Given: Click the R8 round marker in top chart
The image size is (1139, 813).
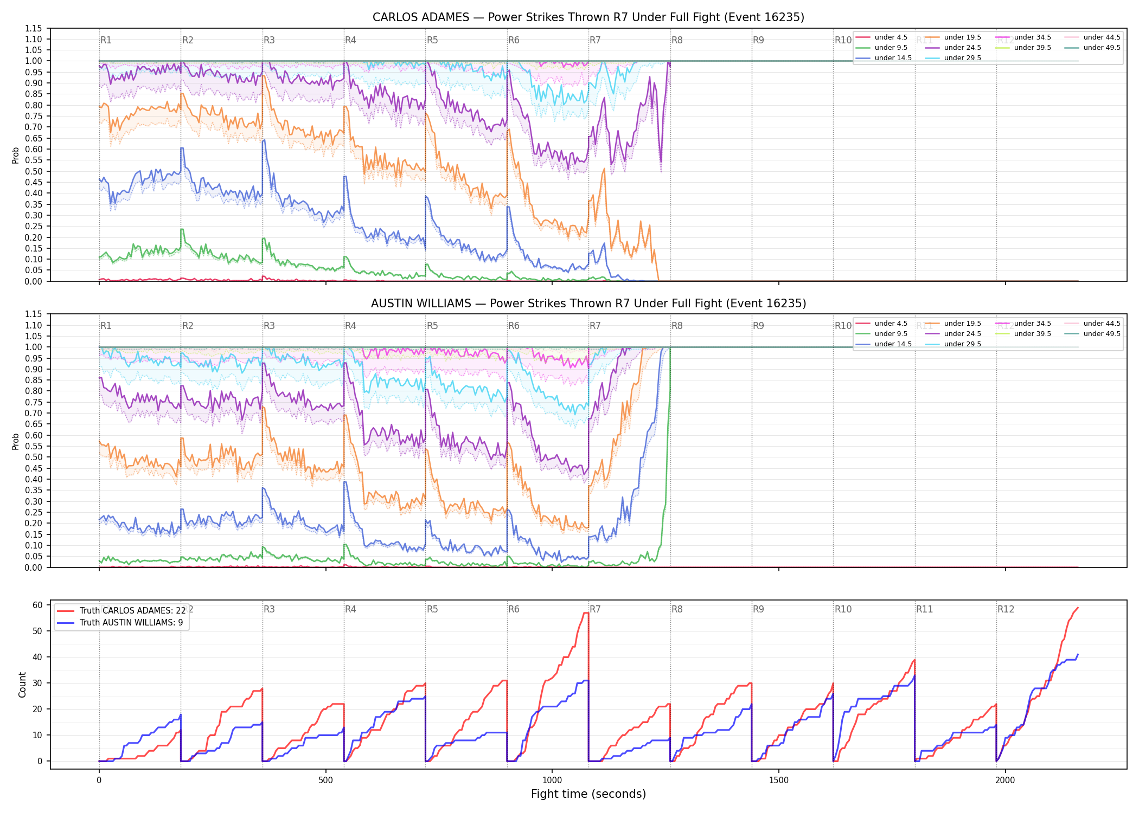Looking at the screenshot, I should pyautogui.click(x=677, y=40).
